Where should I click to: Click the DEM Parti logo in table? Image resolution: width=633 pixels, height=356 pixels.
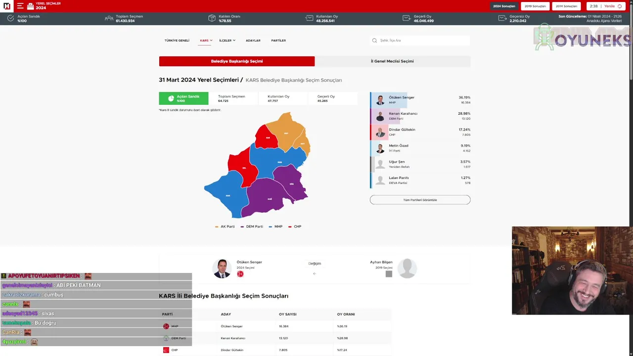(166, 338)
